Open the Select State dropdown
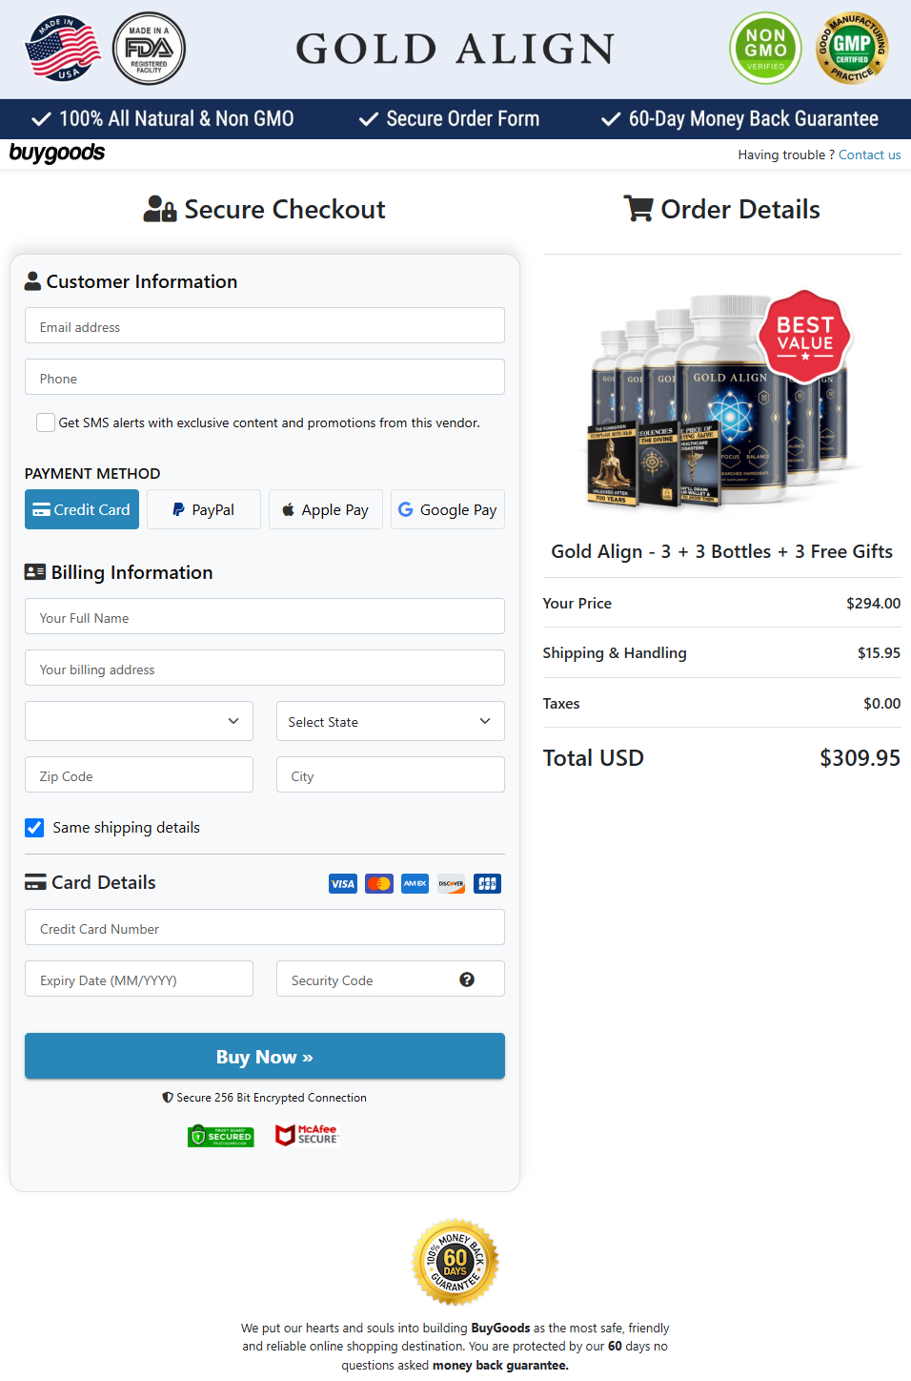Screen dimensions: 911x1381 [x=391, y=721]
